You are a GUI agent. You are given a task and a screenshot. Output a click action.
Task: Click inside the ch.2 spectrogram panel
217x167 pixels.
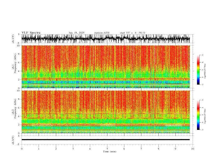point(105,112)
